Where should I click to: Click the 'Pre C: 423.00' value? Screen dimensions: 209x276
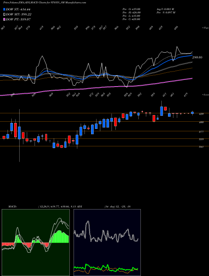tap(131, 19)
